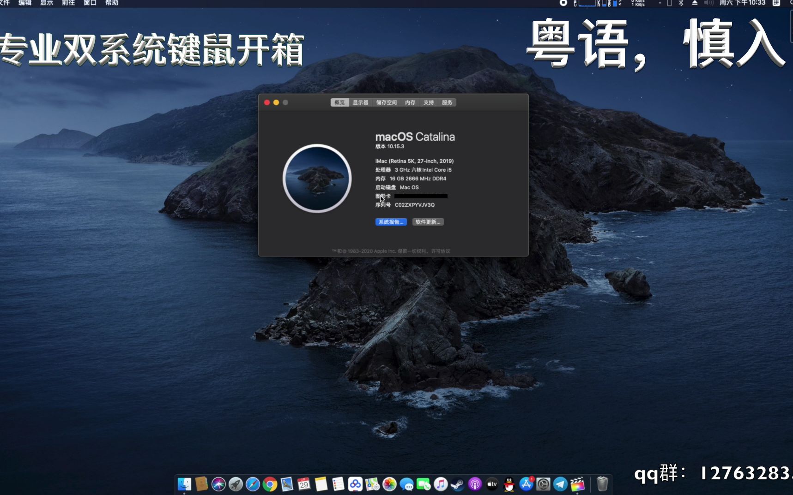This screenshot has height=495, width=793.
Task: Click the network speed KB/s indicator
Action: click(x=638, y=3)
